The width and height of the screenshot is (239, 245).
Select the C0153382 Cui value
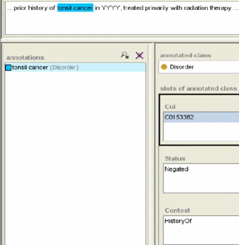coord(201,117)
